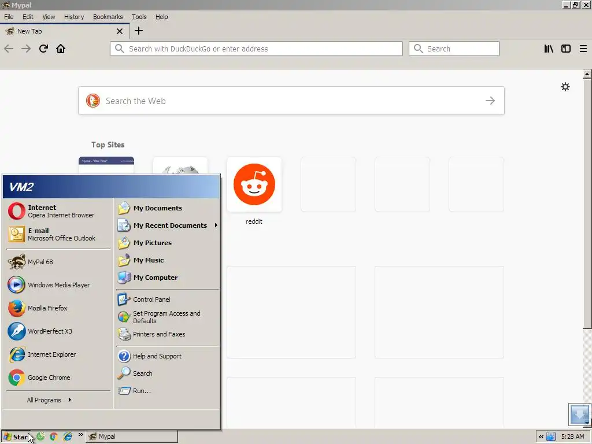The width and height of the screenshot is (592, 444).
Task: Open Microsoft Office Outlook E-mail entry
Action: (58, 234)
